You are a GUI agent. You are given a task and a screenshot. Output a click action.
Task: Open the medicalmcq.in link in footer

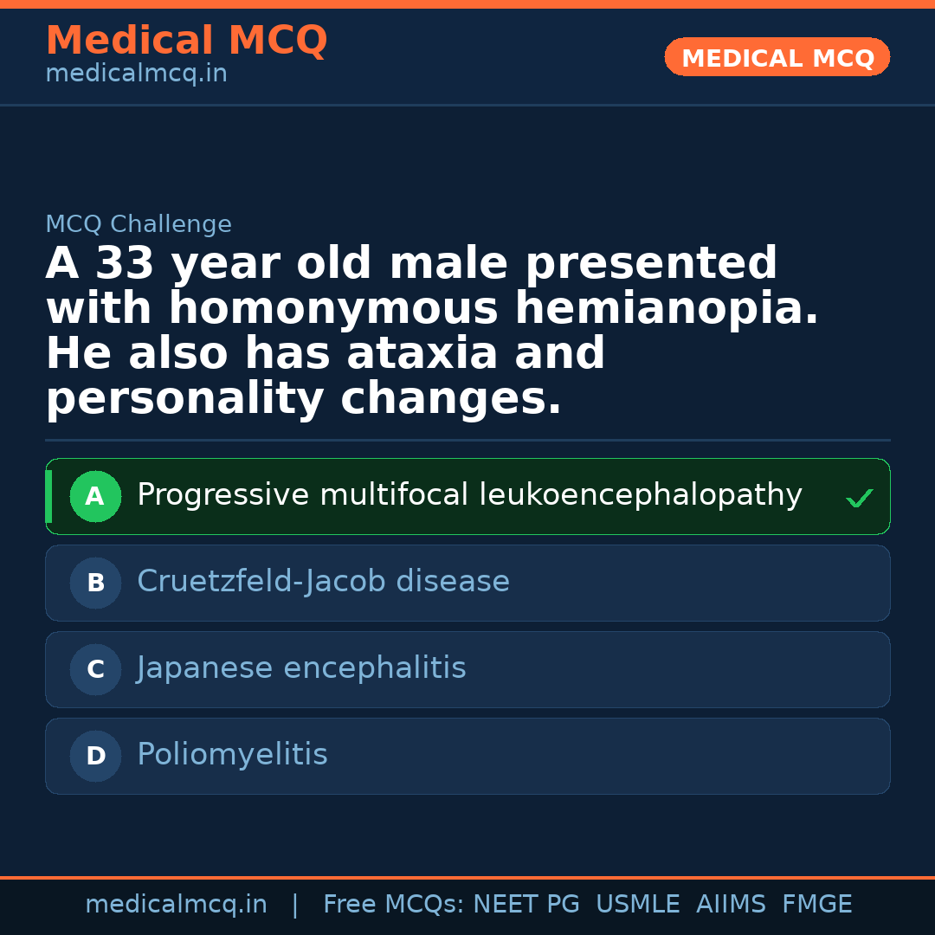tap(176, 905)
